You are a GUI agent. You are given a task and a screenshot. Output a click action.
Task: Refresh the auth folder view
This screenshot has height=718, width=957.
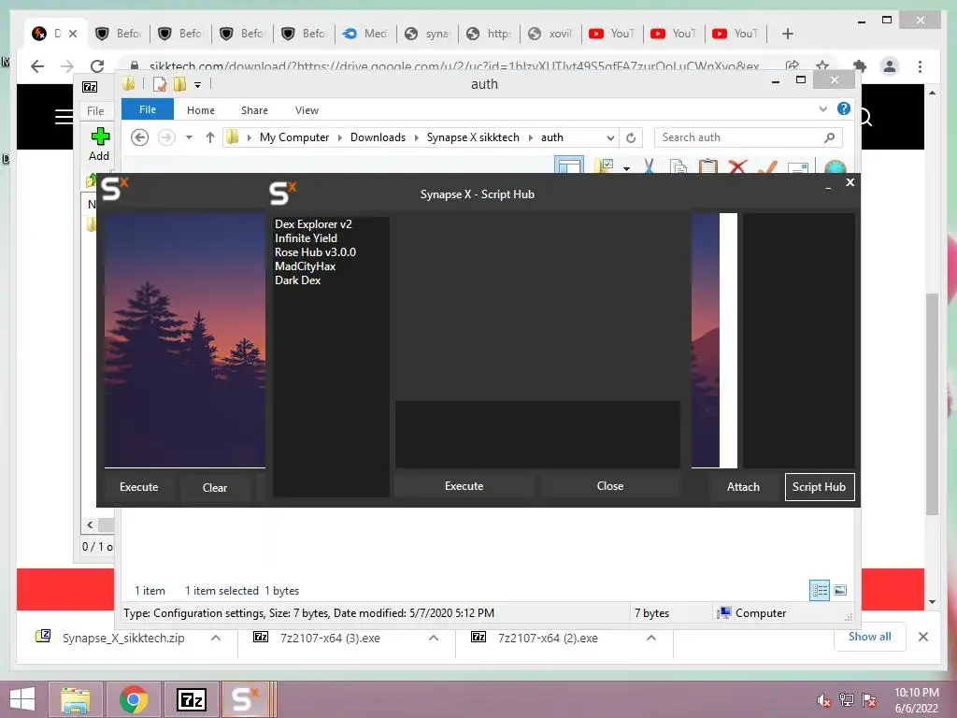(x=631, y=138)
